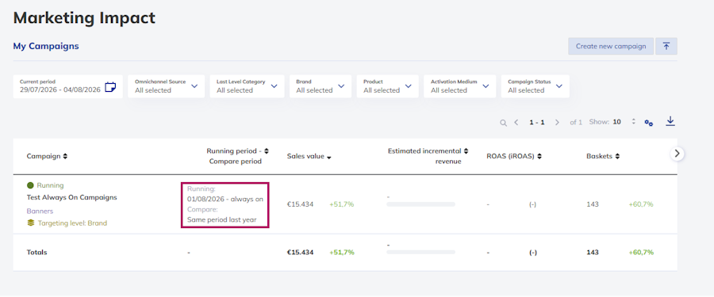Select campaign sales value €15.434
The width and height of the screenshot is (714, 297).
click(300, 204)
